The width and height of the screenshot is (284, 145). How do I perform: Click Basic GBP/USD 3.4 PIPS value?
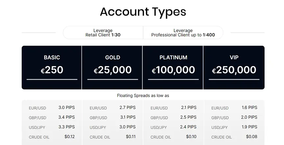pos(66,117)
